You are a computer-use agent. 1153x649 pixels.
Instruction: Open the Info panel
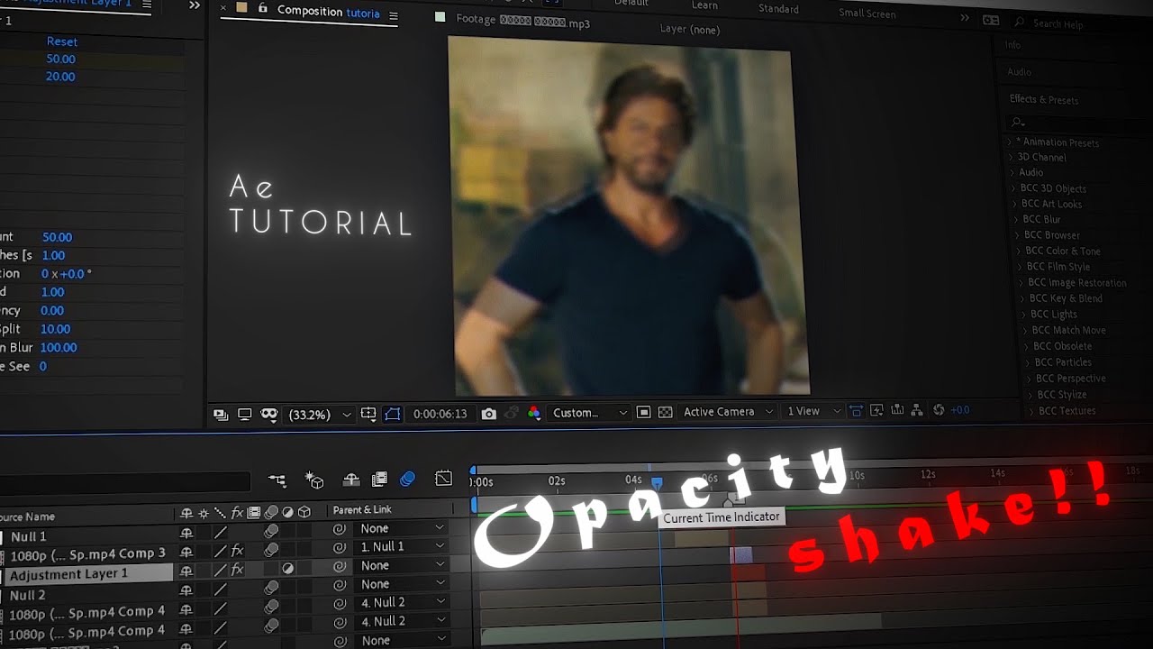click(1012, 45)
